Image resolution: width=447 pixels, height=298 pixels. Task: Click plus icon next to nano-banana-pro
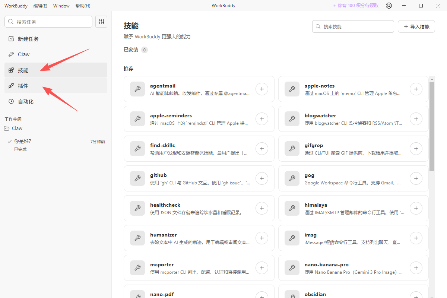(416, 268)
